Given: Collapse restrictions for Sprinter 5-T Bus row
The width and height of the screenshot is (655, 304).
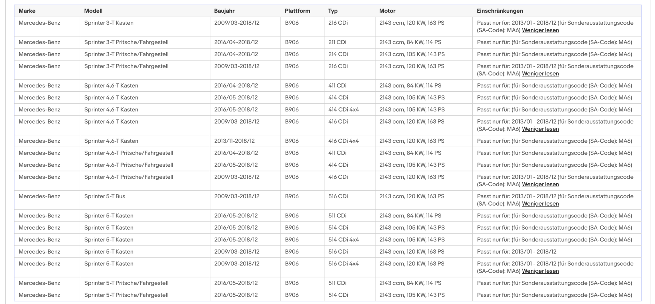Looking at the screenshot, I should [540, 204].
